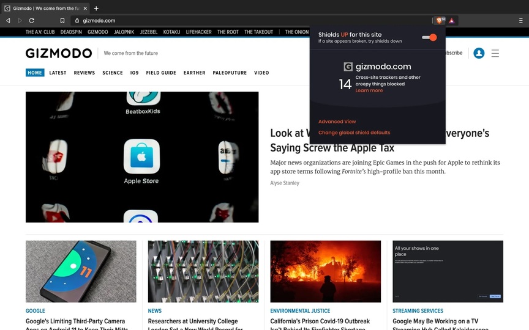Click the STREAMING SERVICES category label
This screenshot has height=330, width=529.
[418, 311]
